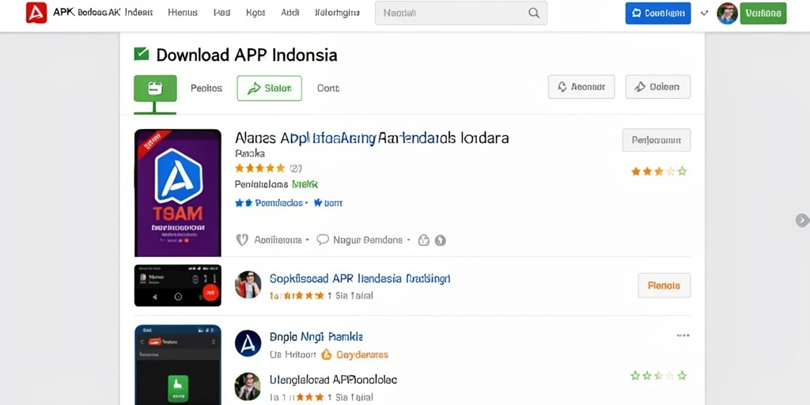
Task: Click the speech bubble comment icon
Action: pos(323,240)
